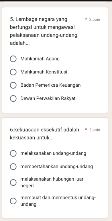The width and height of the screenshot is (112, 221).
Task: Click the '2 poin' label on question 5
Action: (95, 20)
